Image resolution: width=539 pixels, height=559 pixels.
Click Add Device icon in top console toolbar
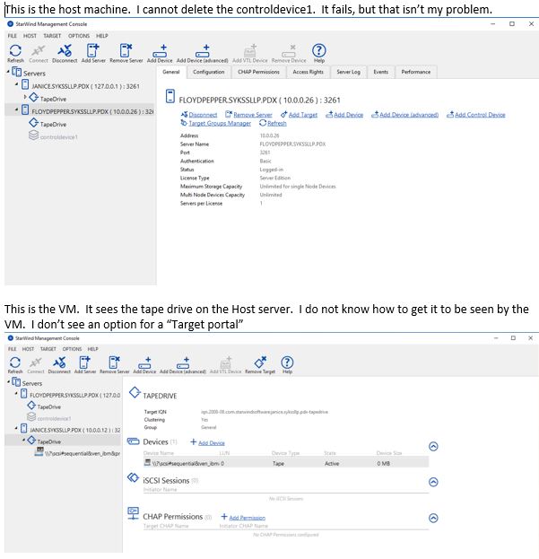[x=160, y=51]
